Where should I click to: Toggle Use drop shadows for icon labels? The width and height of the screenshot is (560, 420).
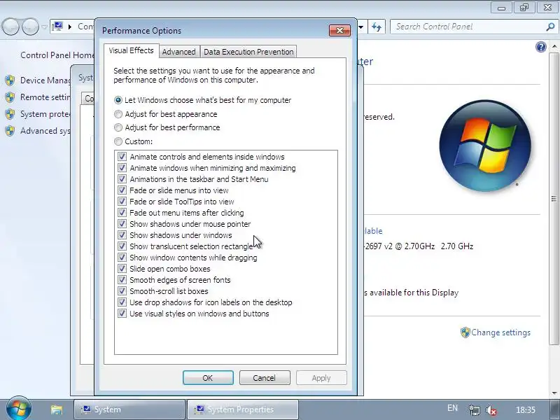coord(122,302)
